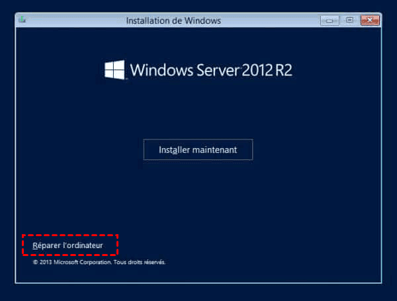Click the Windows flag logo

coord(114,70)
